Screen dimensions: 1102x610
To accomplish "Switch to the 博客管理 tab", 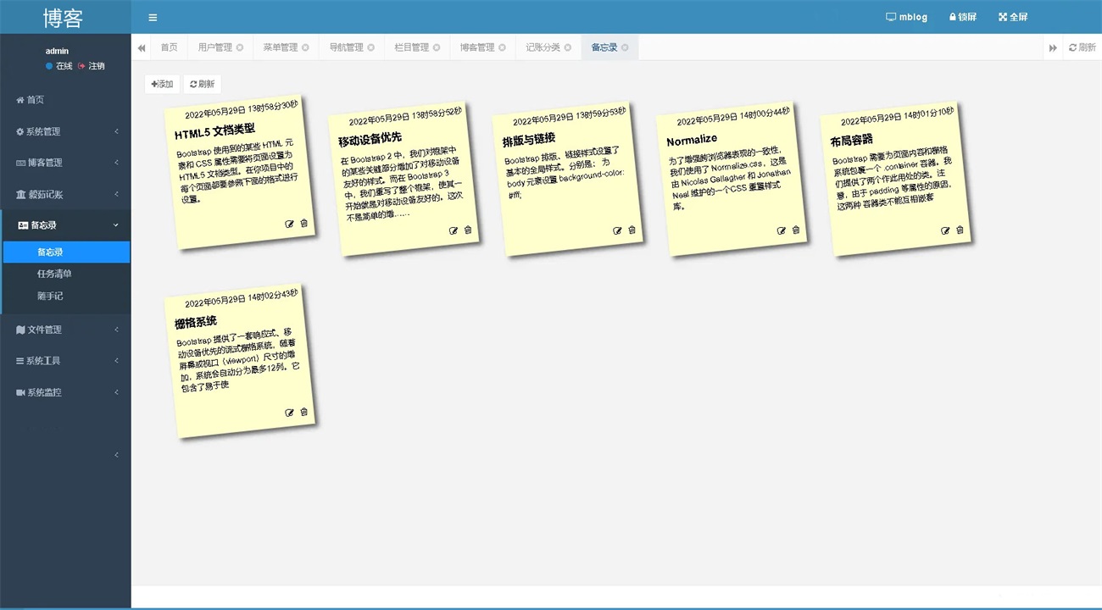I will pyautogui.click(x=477, y=47).
